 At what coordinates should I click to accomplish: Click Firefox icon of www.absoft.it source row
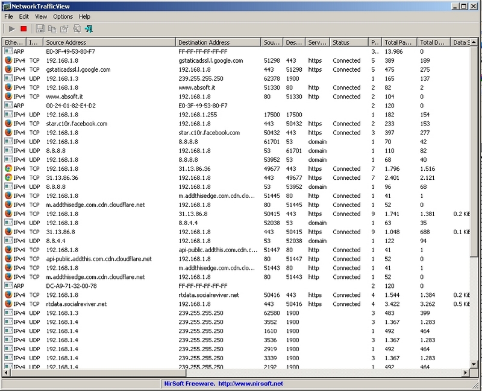coord(8,97)
